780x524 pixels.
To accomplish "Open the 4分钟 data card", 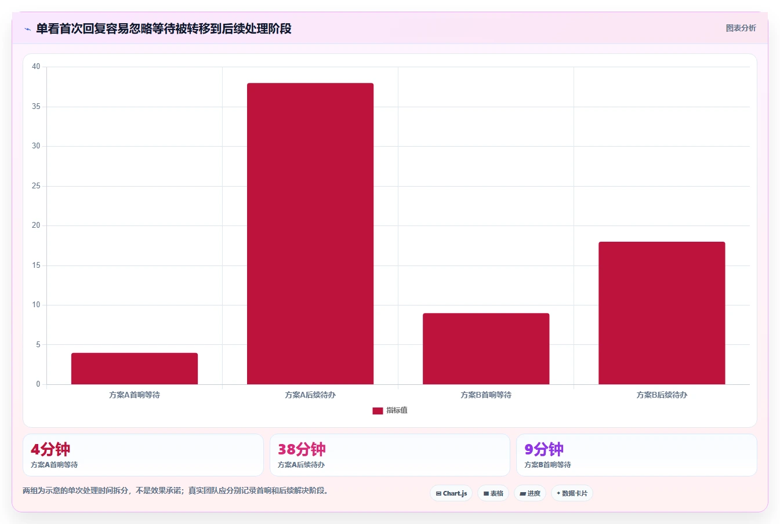I will pos(143,455).
